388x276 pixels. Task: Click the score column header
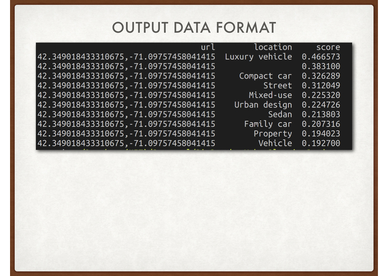[328, 47]
